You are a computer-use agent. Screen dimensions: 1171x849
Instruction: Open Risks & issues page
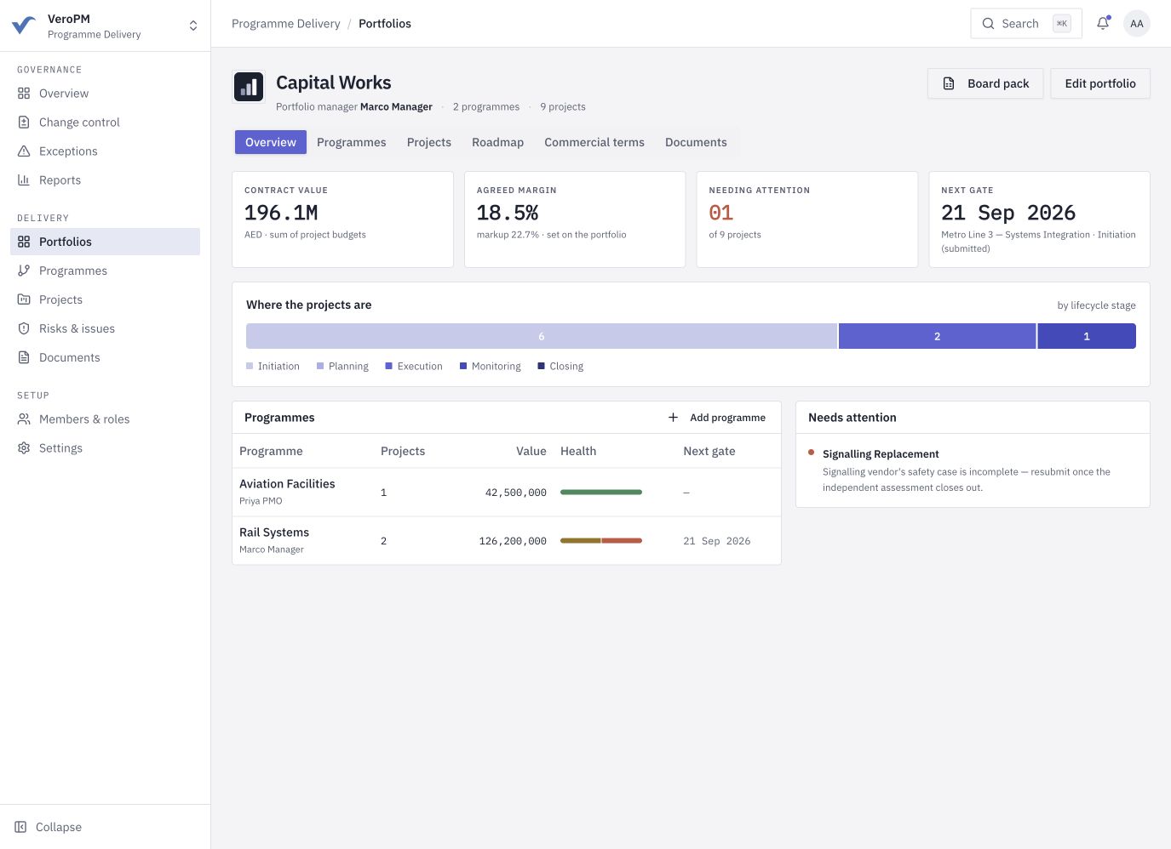coord(106,328)
